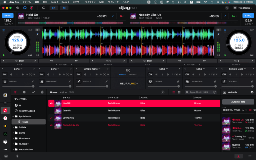The height and width of the screenshot is (160, 256).
Task: Select the Quantic track row
Action: tap(134, 110)
